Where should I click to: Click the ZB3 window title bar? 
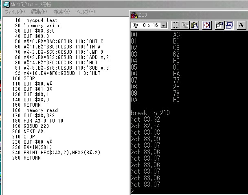coord(189,15)
